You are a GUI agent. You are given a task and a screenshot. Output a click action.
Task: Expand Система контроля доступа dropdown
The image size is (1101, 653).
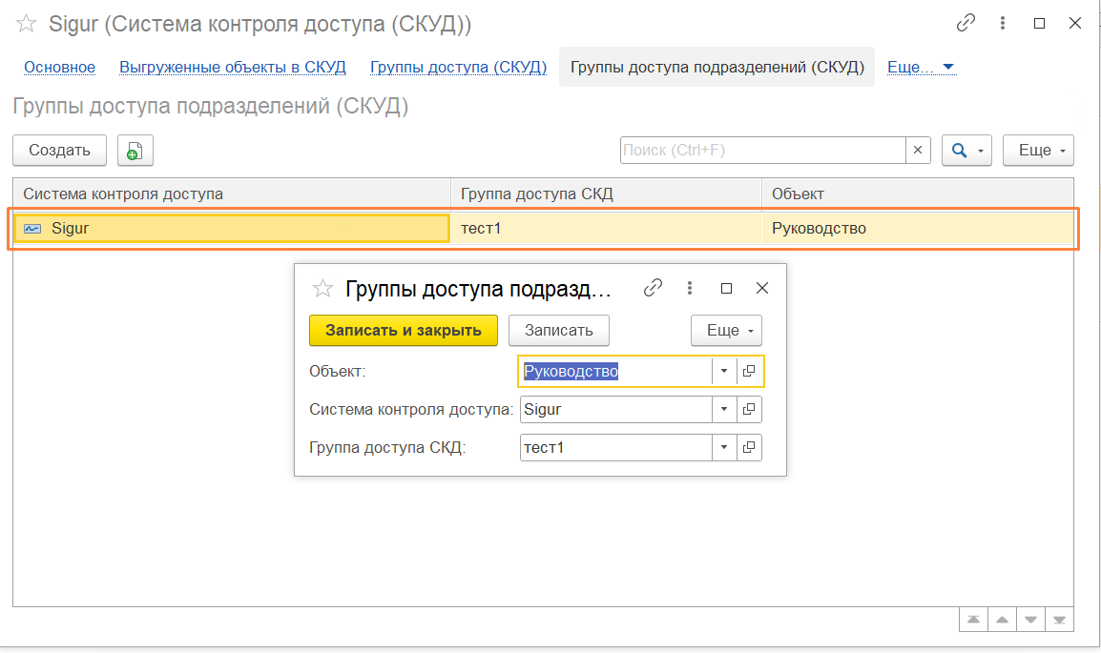tap(724, 410)
